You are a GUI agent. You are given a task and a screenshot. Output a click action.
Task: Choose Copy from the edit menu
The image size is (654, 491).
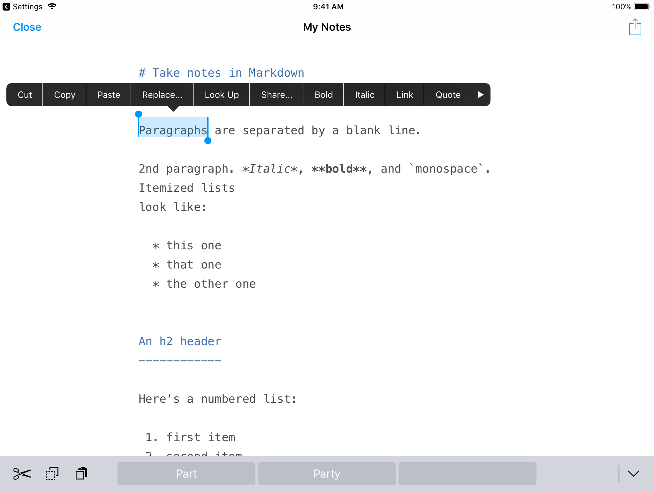point(65,95)
